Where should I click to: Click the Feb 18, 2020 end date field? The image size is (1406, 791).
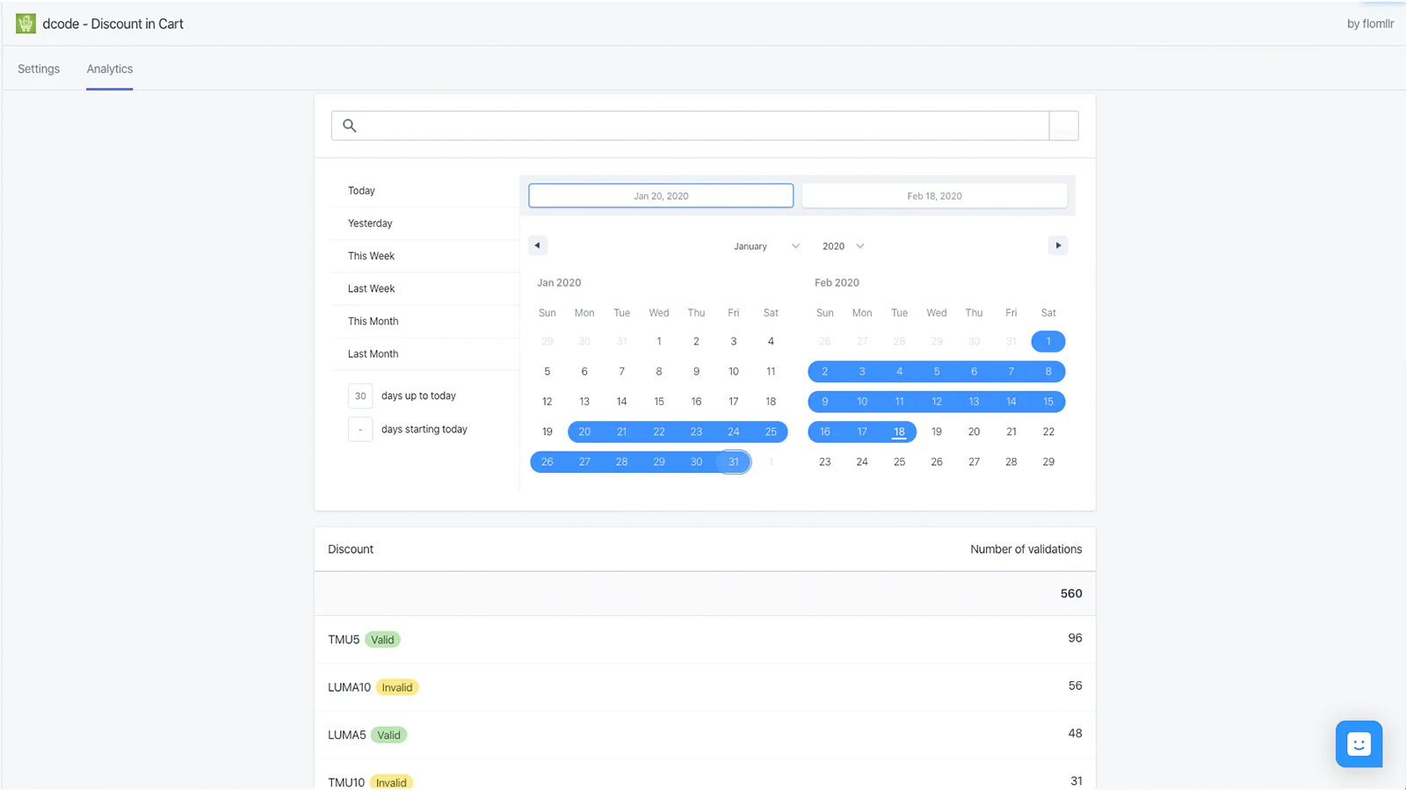(x=934, y=196)
